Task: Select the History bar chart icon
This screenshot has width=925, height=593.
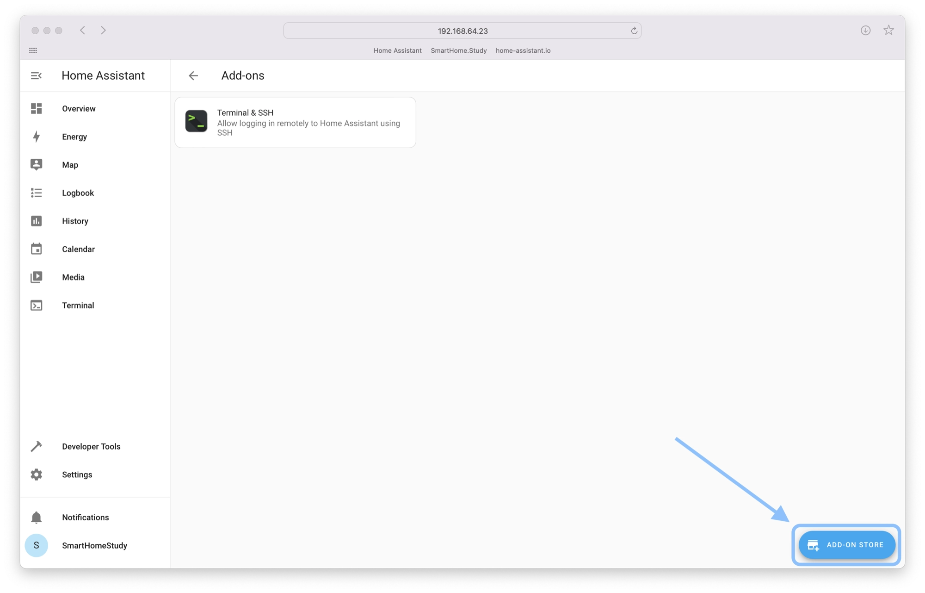Action: tap(37, 221)
